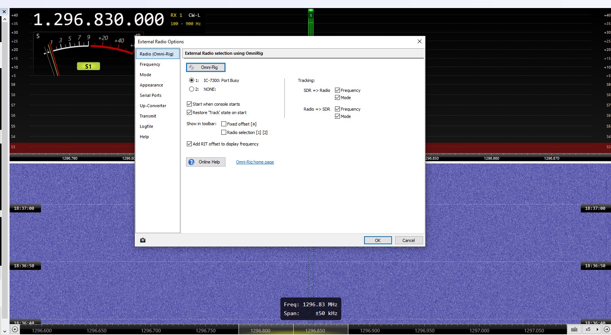This screenshot has width=611, height=335.
Task: Close the left side panel with X
Action: [x=4, y=11]
